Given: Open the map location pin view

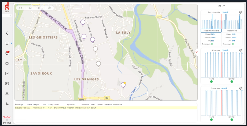Looking at the screenshot, I should tap(7, 43).
